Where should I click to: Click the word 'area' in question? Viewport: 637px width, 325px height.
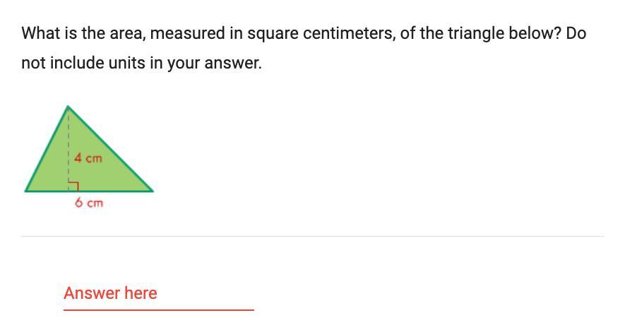pyautogui.click(x=128, y=33)
